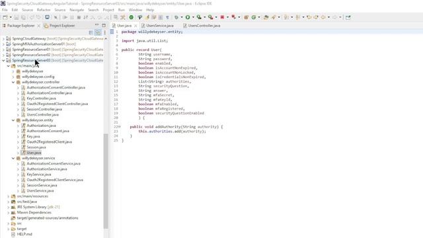This screenshot has width=423, height=238.
Task: Expand the src/main/resources folder
Action: point(9,196)
